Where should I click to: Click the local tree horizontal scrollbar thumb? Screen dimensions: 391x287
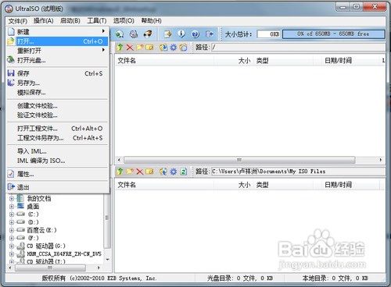coord(50,268)
